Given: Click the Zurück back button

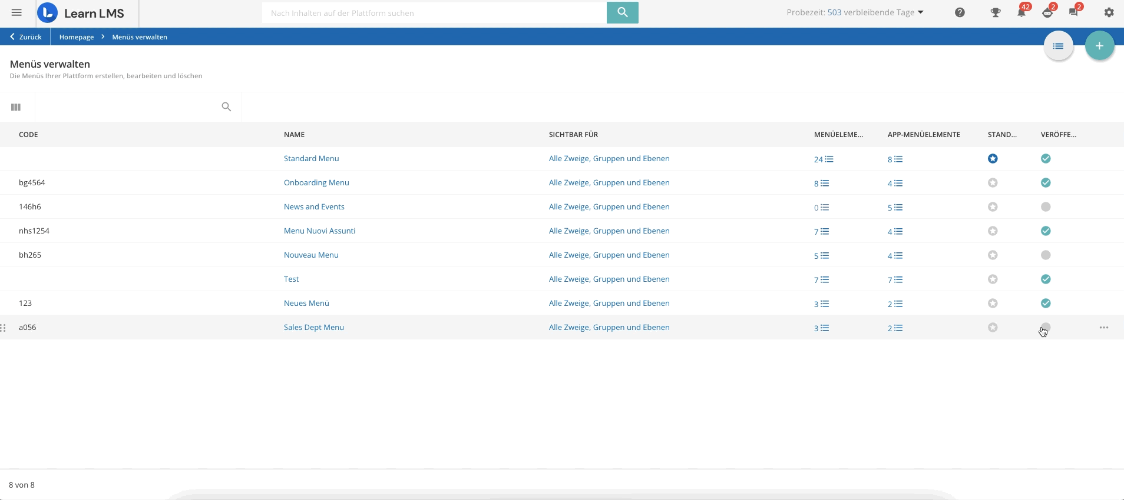Looking at the screenshot, I should (x=25, y=37).
